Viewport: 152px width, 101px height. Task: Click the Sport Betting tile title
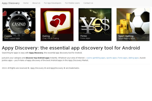[126, 36]
